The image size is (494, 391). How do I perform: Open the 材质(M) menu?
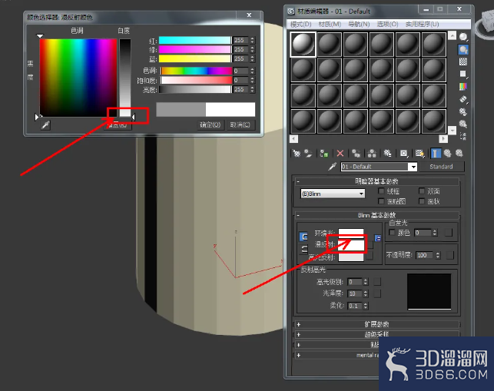[330, 24]
